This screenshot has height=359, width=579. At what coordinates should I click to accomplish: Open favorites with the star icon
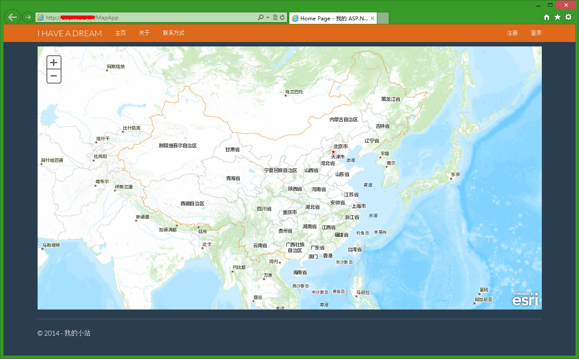click(x=557, y=17)
